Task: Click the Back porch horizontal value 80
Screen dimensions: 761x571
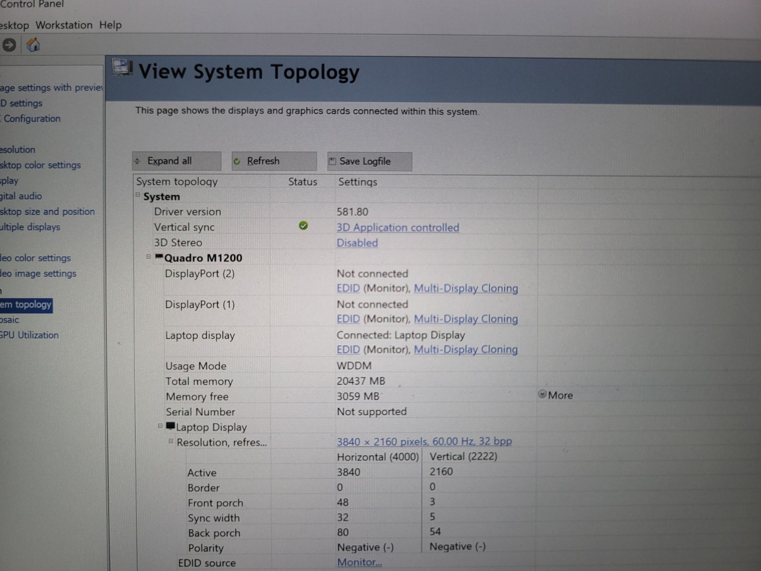Action: coord(343,532)
